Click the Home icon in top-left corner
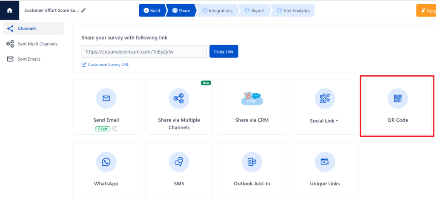436x201 pixels. [x=9, y=10]
